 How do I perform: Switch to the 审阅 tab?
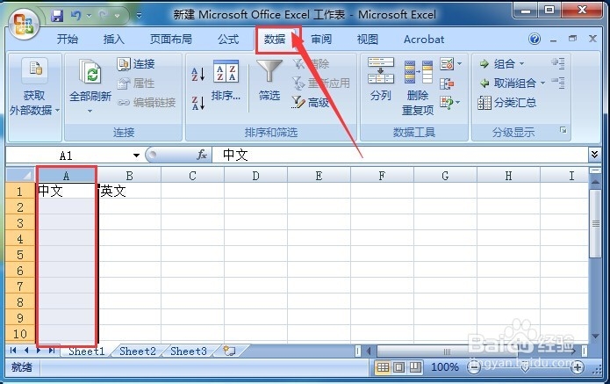pos(321,39)
